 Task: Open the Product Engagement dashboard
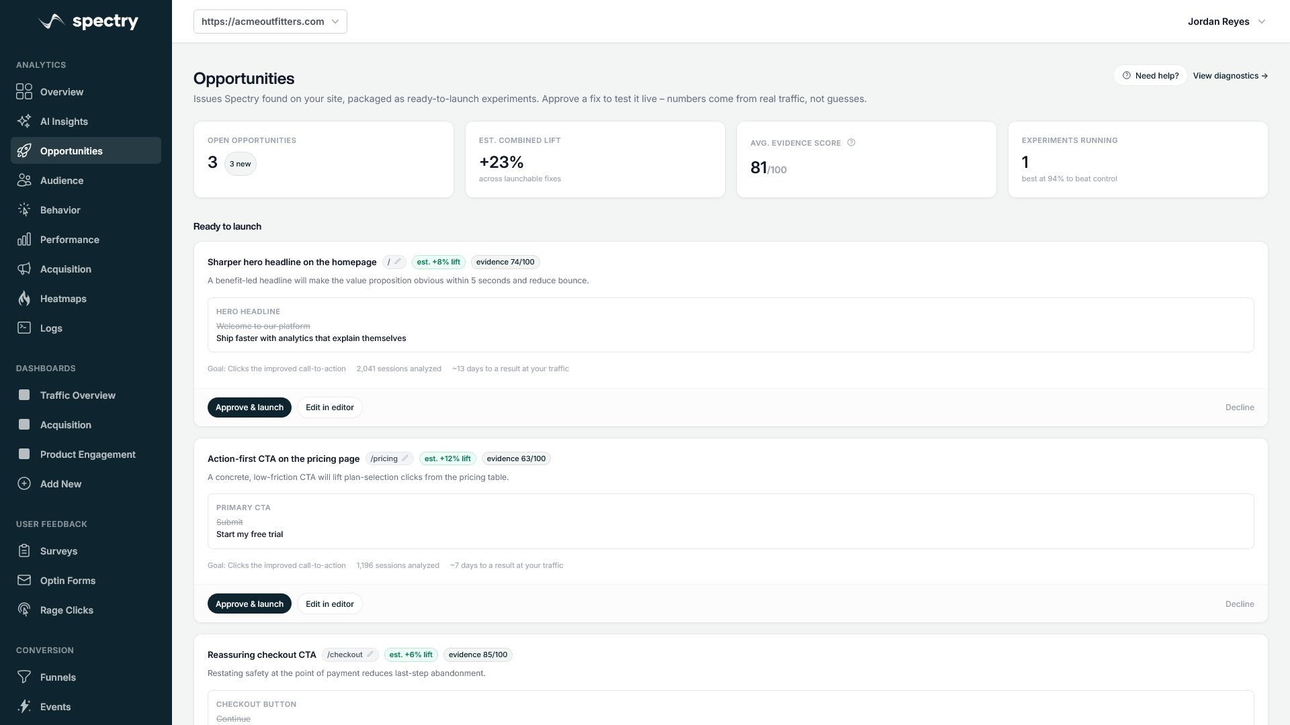point(86,454)
